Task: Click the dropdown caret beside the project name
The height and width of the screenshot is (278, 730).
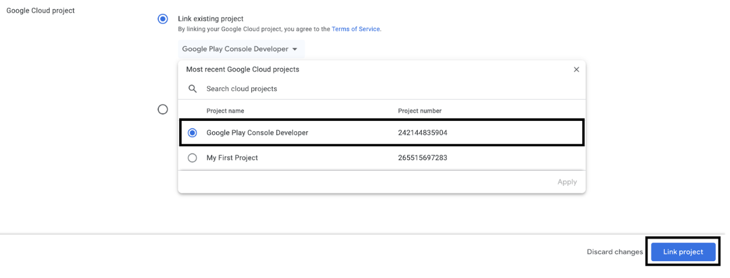Action: tap(295, 49)
